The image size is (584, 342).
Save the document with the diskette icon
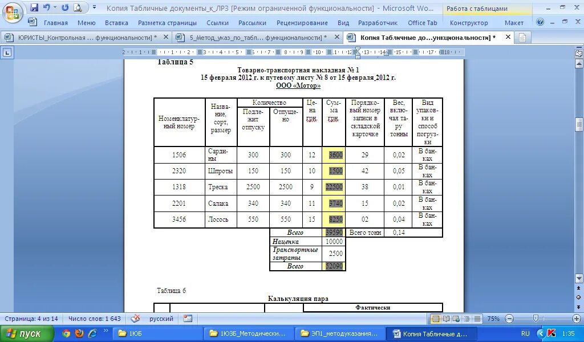coord(34,7)
